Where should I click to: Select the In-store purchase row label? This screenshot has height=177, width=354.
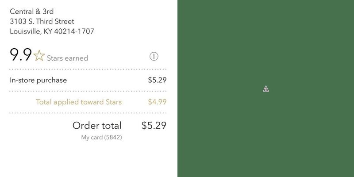point(38,80)
